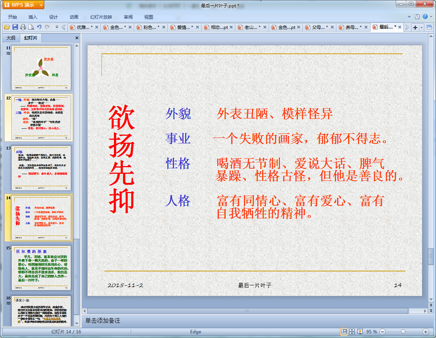Undo the last action

[39, 27]
